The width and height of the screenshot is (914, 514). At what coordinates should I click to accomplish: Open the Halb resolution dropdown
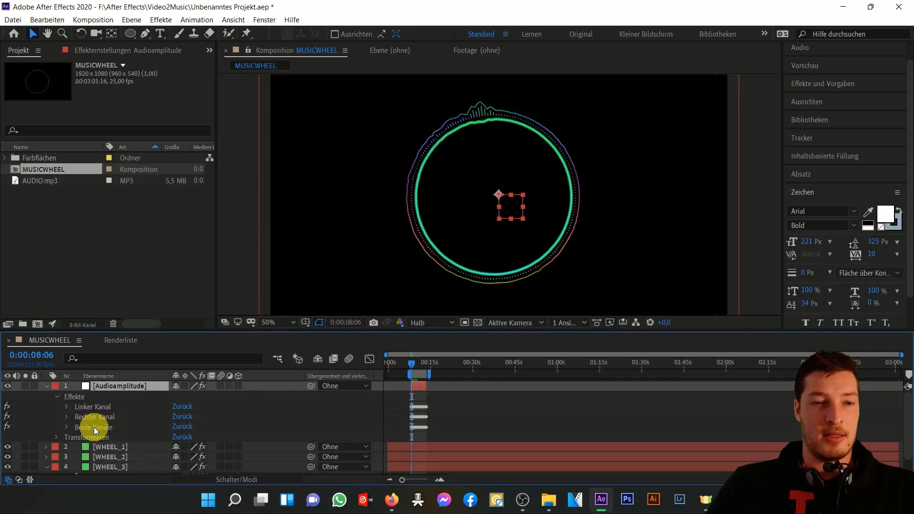432,323
